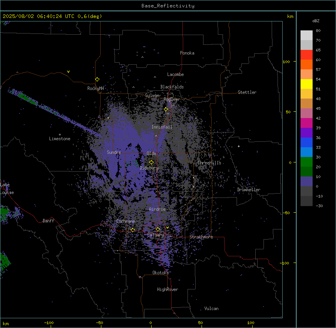Click the Airdrie label
336x328 pixels.
point(157,209)
